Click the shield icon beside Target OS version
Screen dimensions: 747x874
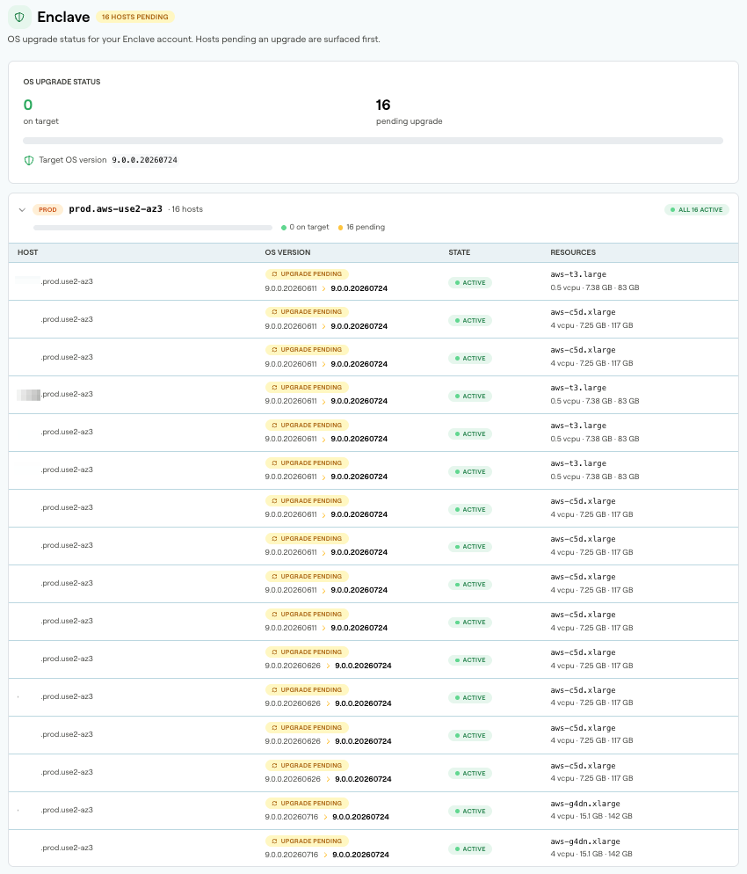click(29, 161)
